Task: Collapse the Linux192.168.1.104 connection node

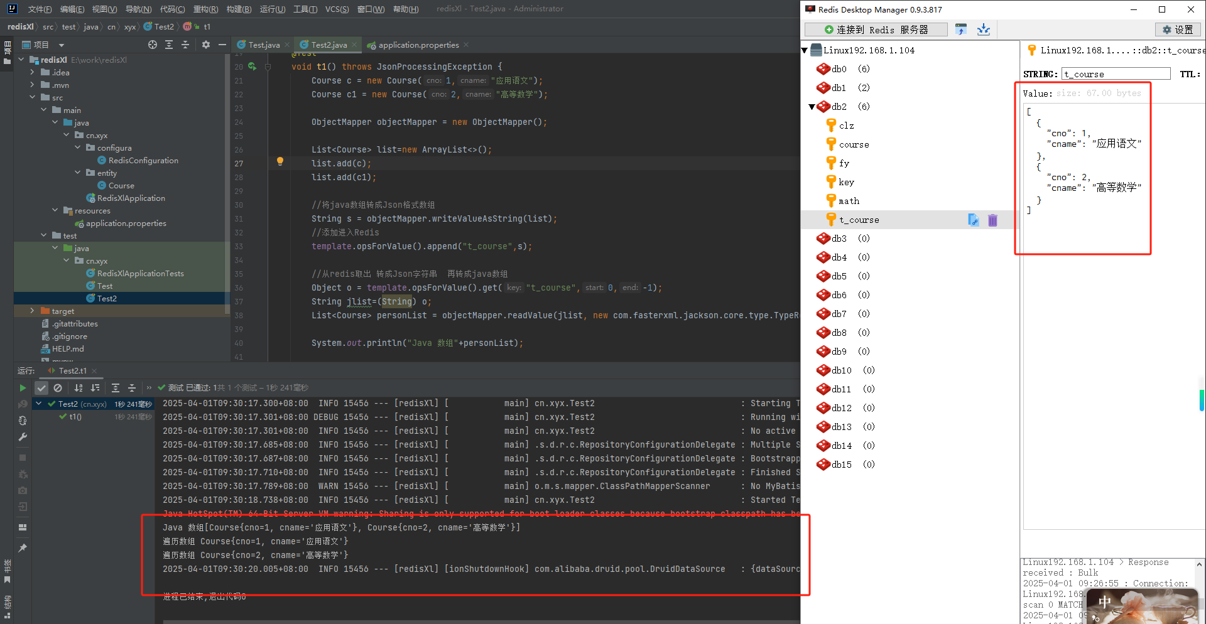Action: point(805,50)
